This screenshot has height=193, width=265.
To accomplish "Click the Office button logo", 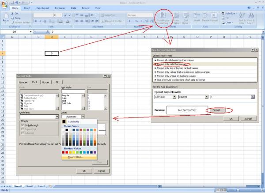I will (4, 4).
